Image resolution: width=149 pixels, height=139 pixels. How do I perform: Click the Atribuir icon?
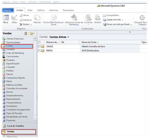(97, 17)
